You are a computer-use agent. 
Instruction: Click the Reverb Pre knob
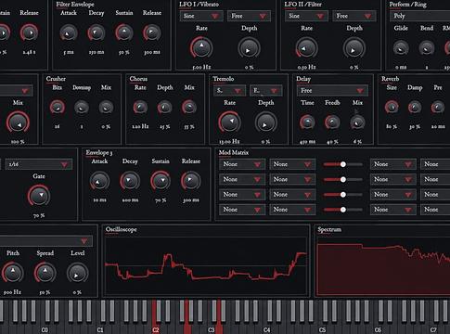click(x=438, y=108)
